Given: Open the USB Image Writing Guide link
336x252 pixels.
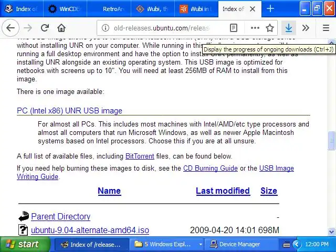Looking at the screenshot, I should coord(277,169).
